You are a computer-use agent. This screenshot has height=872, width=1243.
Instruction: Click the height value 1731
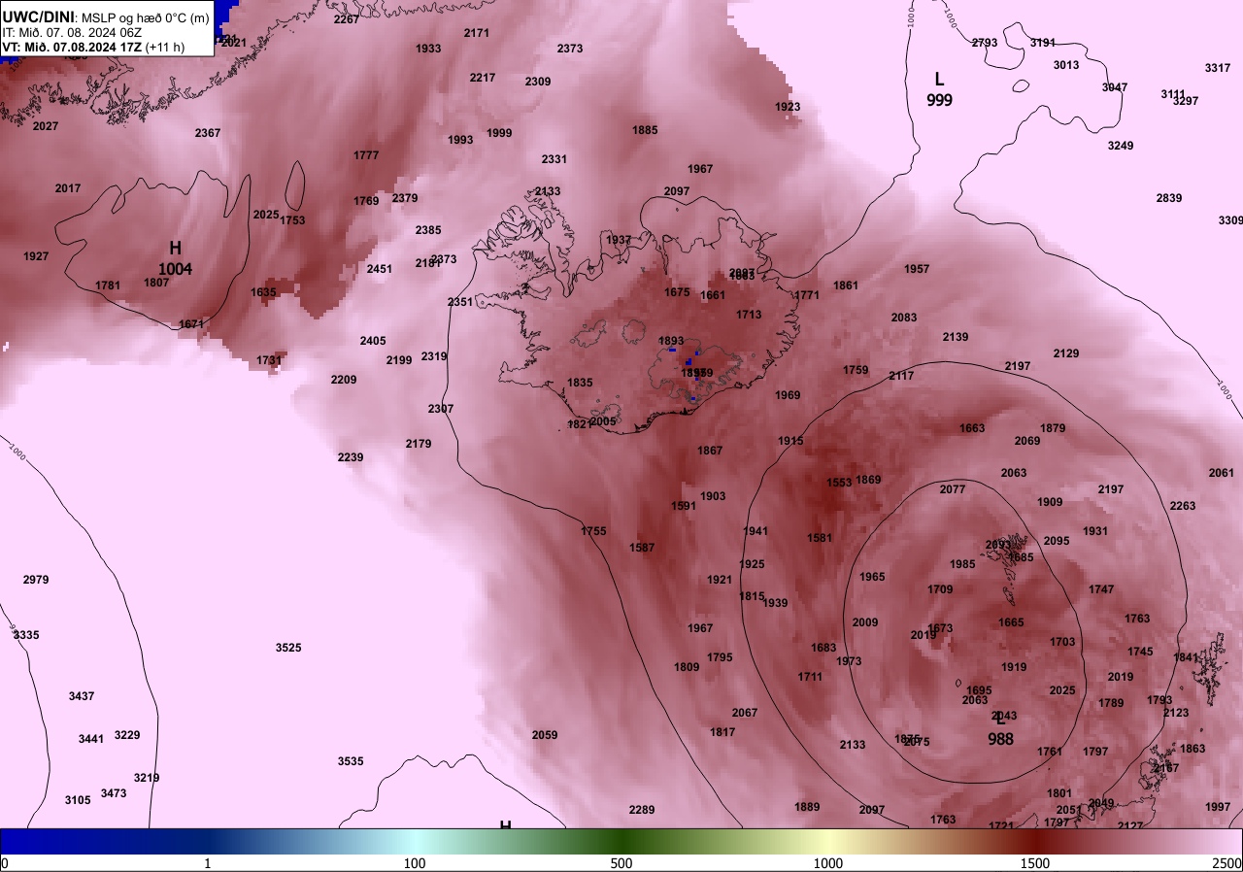pos(269,360)
